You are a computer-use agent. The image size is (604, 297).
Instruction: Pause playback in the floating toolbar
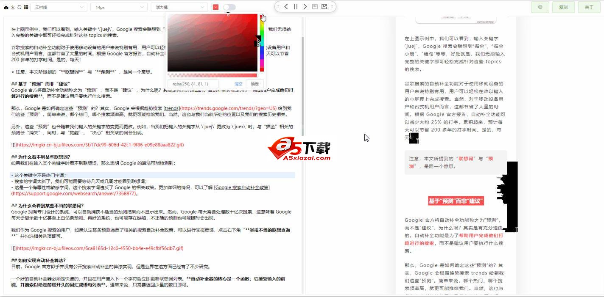pyautogui.click(x=296, y=6)
